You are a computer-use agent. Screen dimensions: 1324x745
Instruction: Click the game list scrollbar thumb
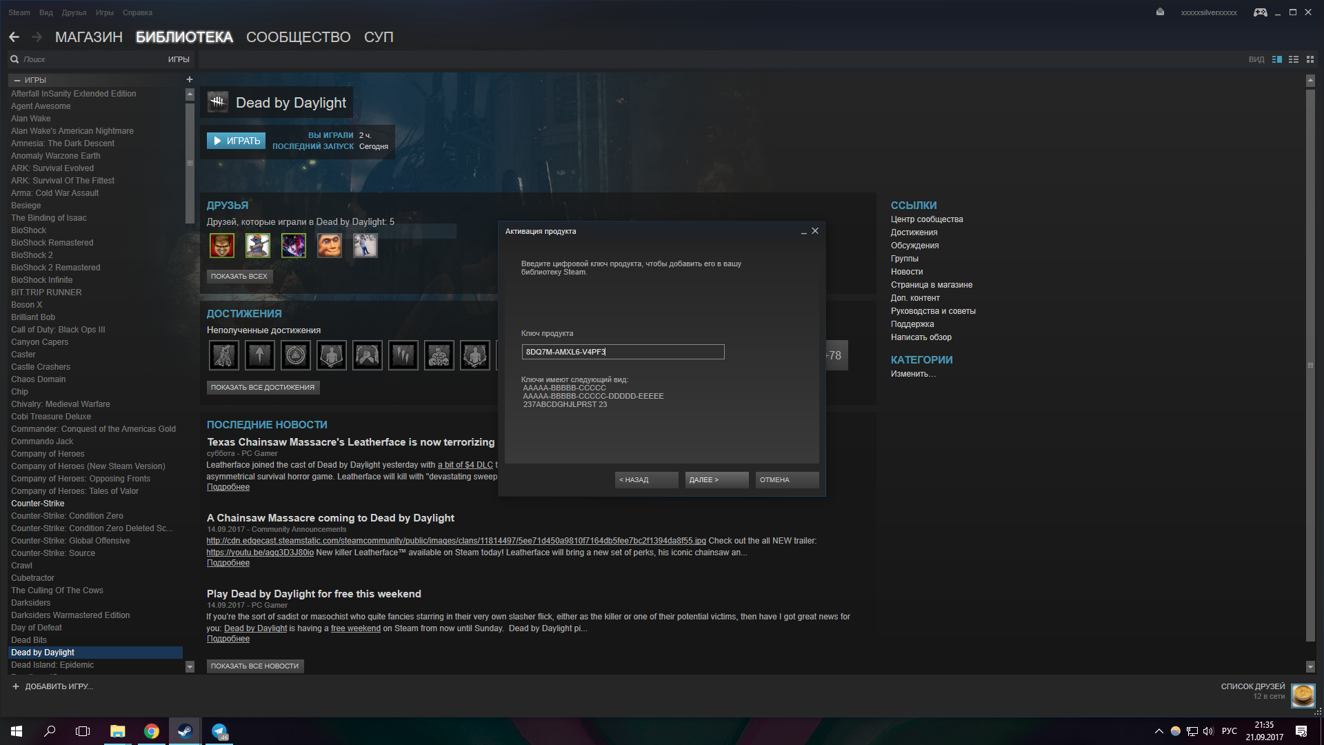[190, 163]
